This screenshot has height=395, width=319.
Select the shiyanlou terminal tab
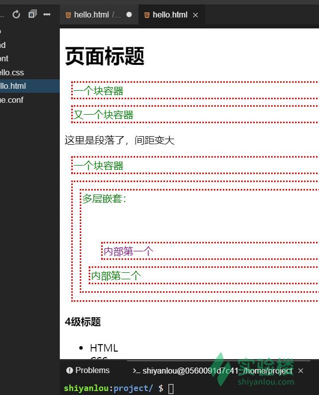pos(212,371)
